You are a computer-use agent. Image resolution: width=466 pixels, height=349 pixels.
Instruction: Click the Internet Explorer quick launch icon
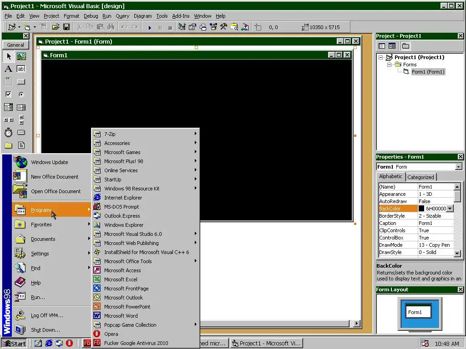click(x=49, y=344)
